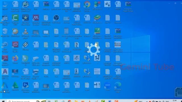The image size is (182, 102).
Task: Open the Mendeley Desktop shortcut
Action: (36, 20)
